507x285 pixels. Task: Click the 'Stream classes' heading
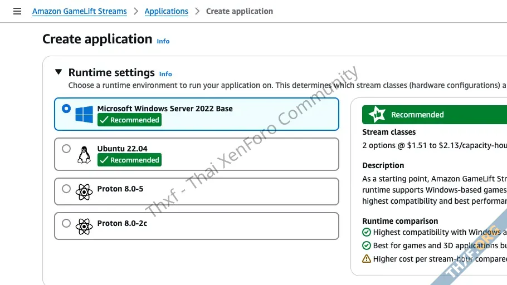[x=389, y=132]
